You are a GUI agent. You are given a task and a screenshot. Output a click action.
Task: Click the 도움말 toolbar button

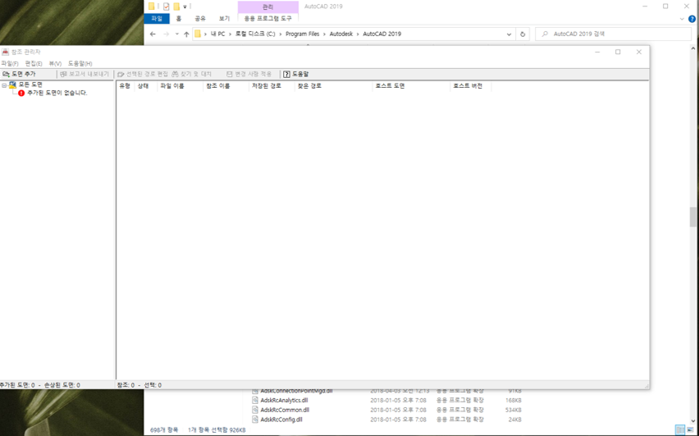tap(296, 74)
